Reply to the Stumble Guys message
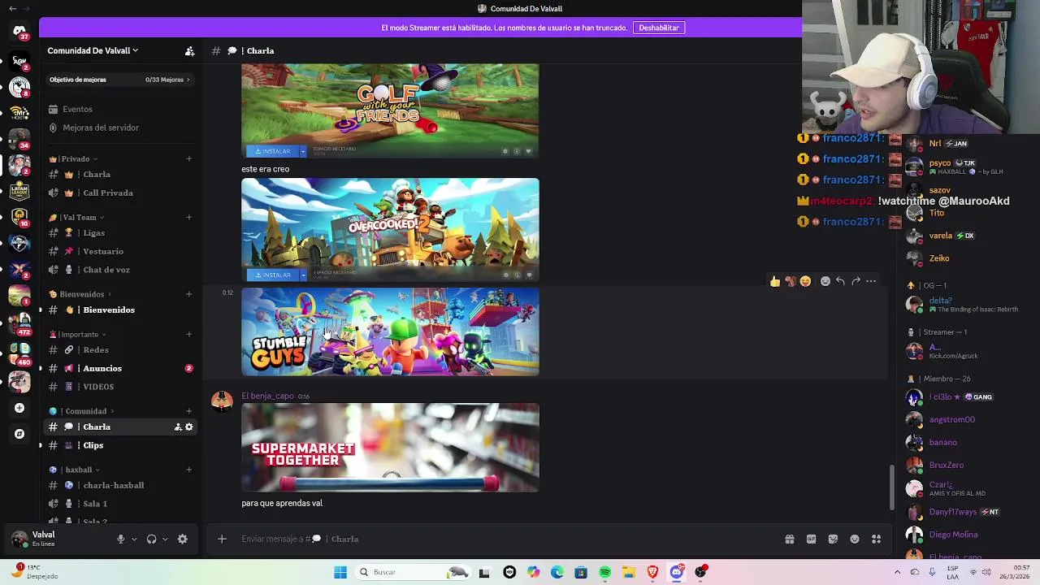This screenshot has width=1040, height=585. pyautogui.click(x=840, y=281)
